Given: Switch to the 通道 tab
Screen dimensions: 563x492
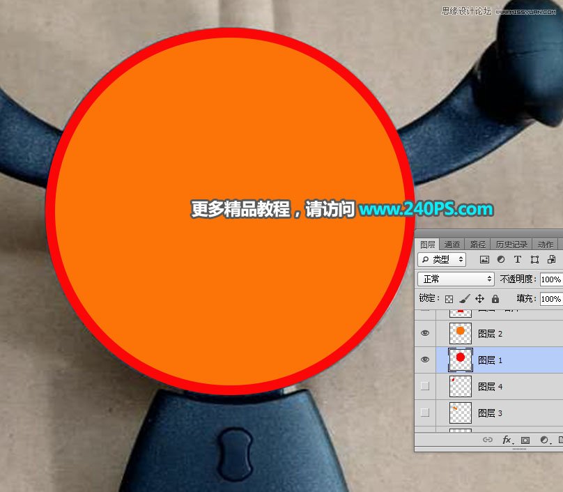Looking at the screenshot, I should pyautogui.click(x=452, y=245).
